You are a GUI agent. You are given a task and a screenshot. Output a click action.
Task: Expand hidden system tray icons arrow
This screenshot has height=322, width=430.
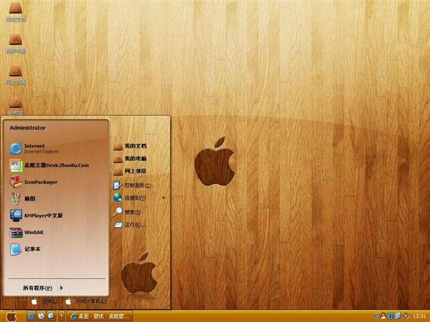click(376, 316)
